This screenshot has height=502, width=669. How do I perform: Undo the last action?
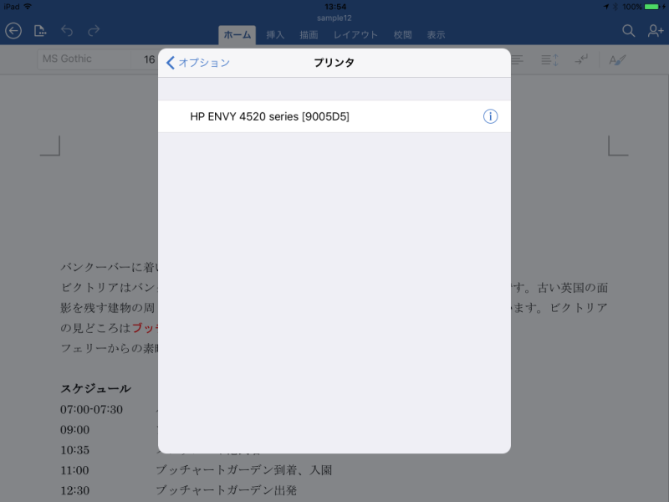point(67,31)
